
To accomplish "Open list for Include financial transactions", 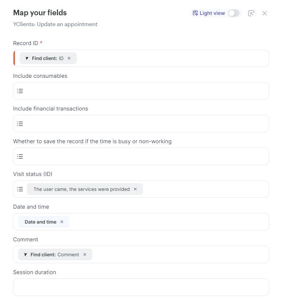I will click(x=20, y=124).
